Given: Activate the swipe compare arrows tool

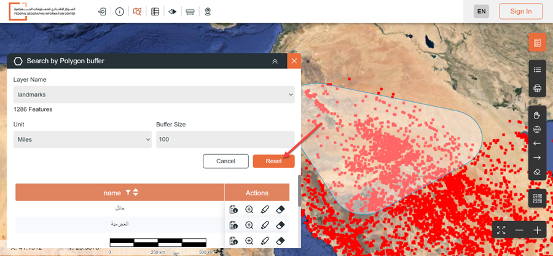Looking at the screenshot, I should [x=173, y=12].
